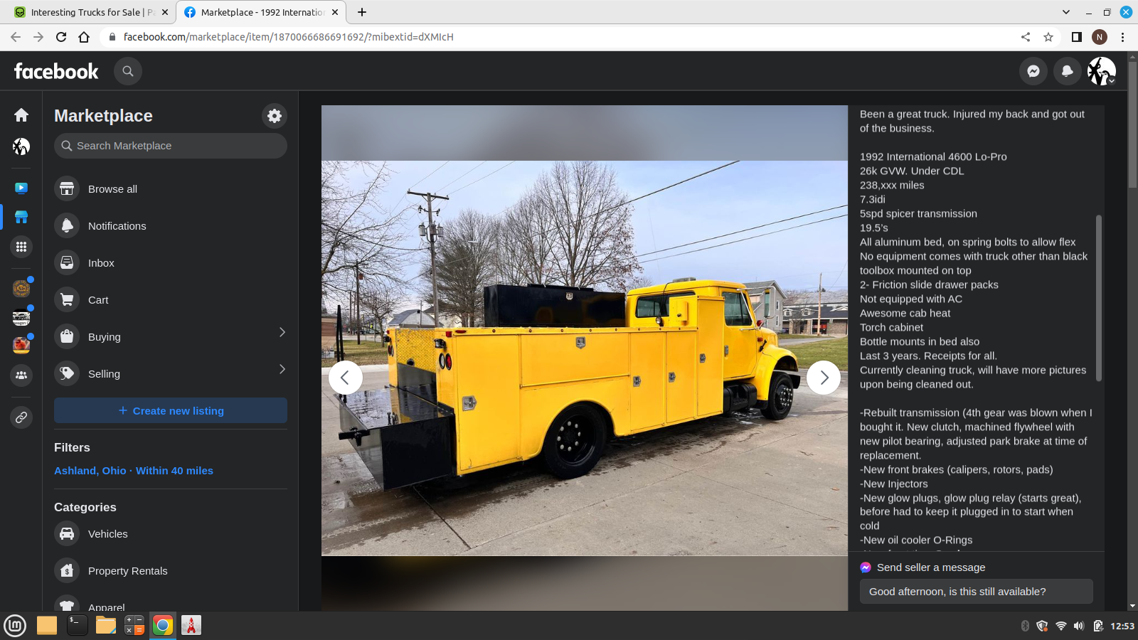Bookmark this page with star icon
The width and height of the screenshot is (1138, 640).
click(x=1048, y=37)
